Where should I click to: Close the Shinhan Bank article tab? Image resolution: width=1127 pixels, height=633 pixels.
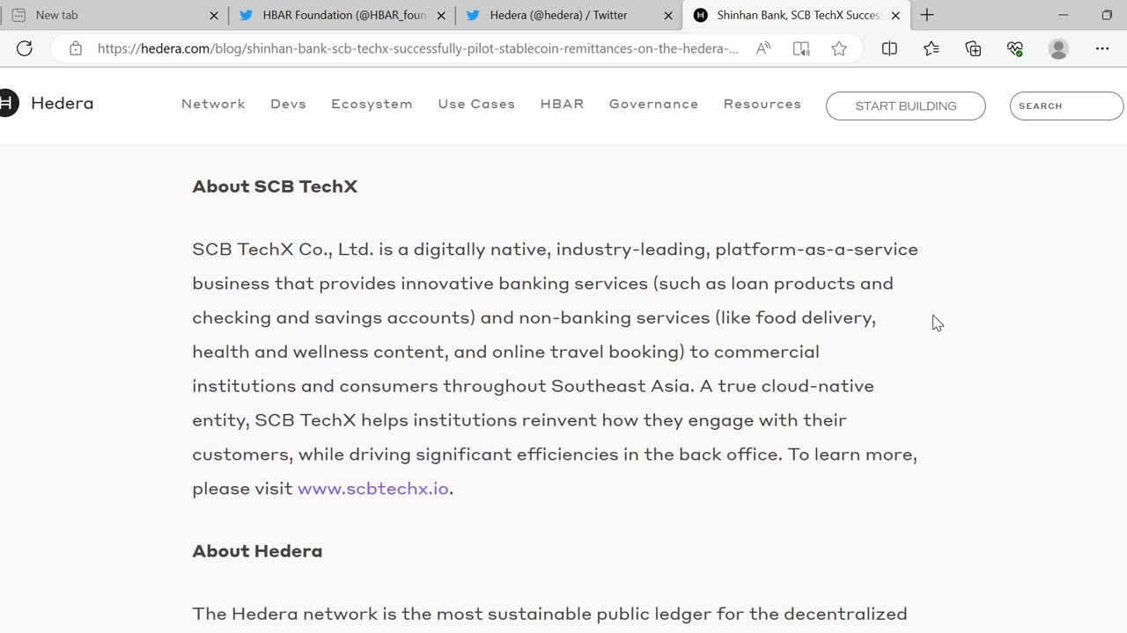pyautogui.click(x=895, y=15)
